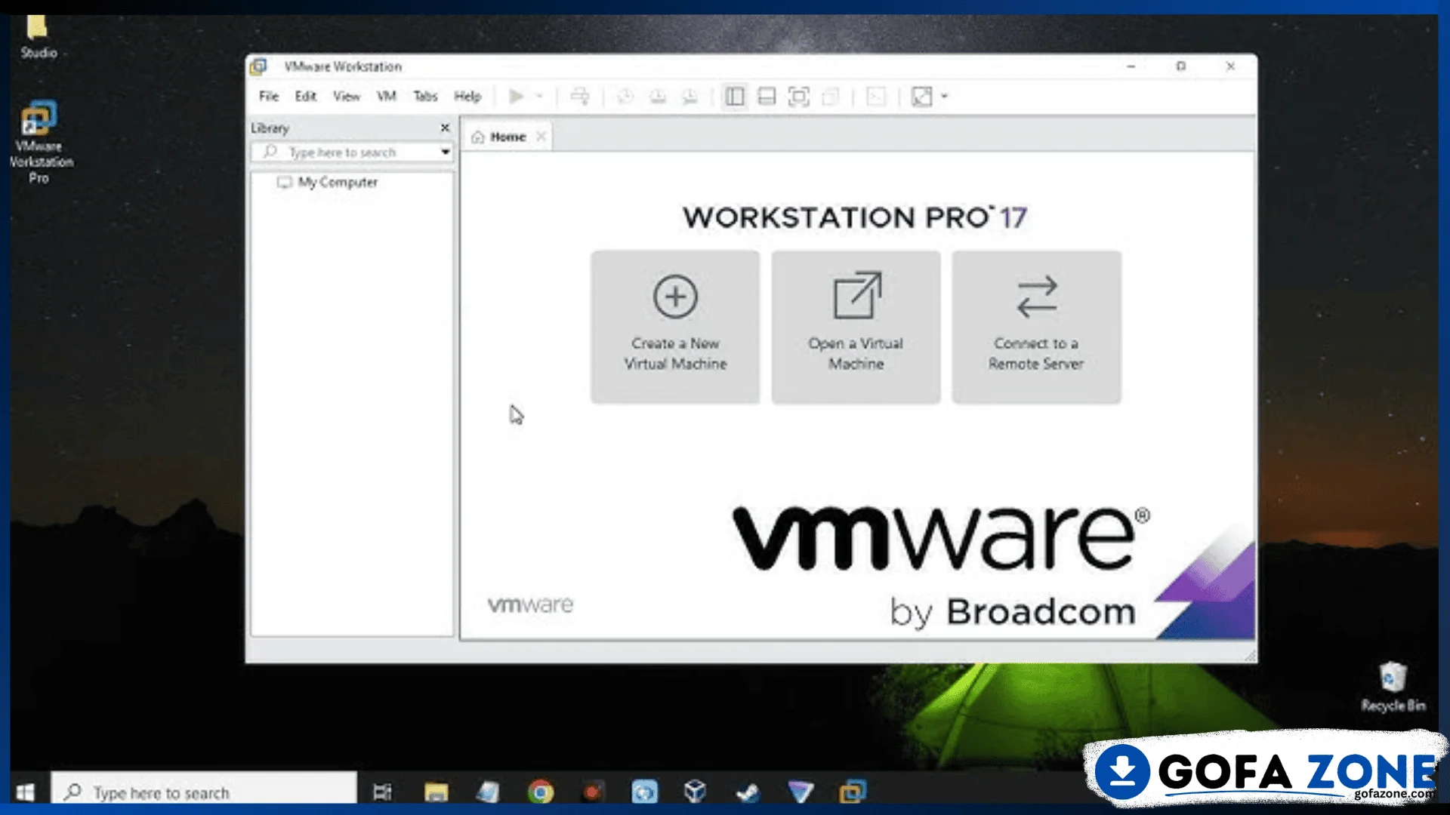Click Create a New Virtual Machine
Viewport: 1450px width, 815px height.
point(675,328)
